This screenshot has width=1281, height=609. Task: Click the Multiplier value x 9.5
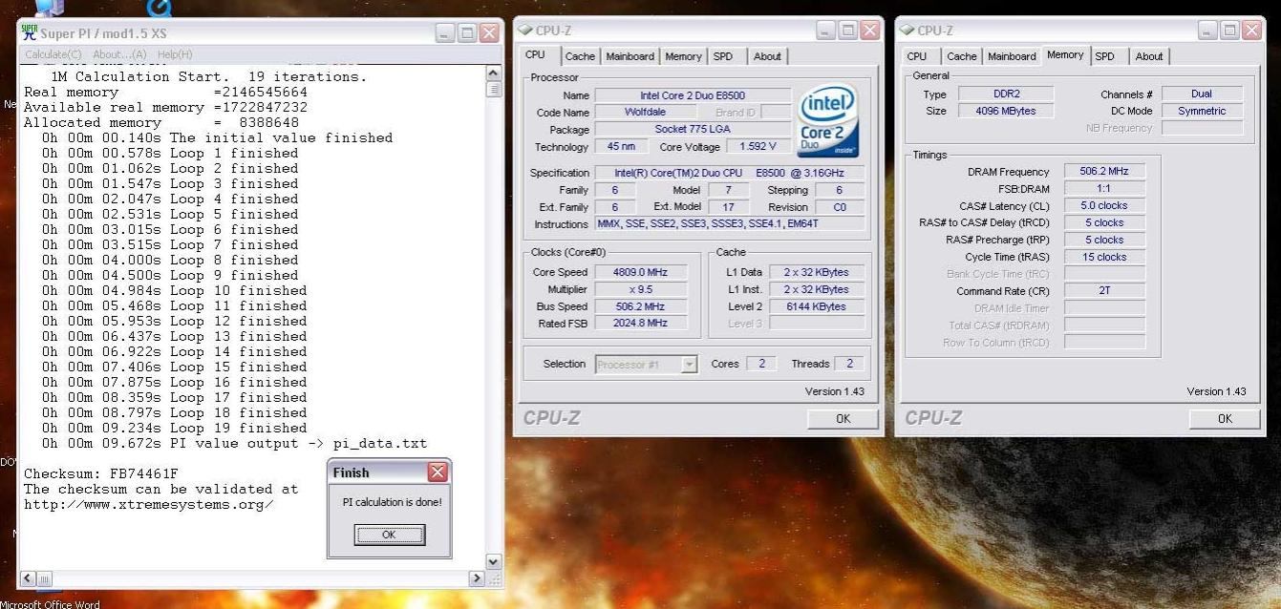coord(640,289)
